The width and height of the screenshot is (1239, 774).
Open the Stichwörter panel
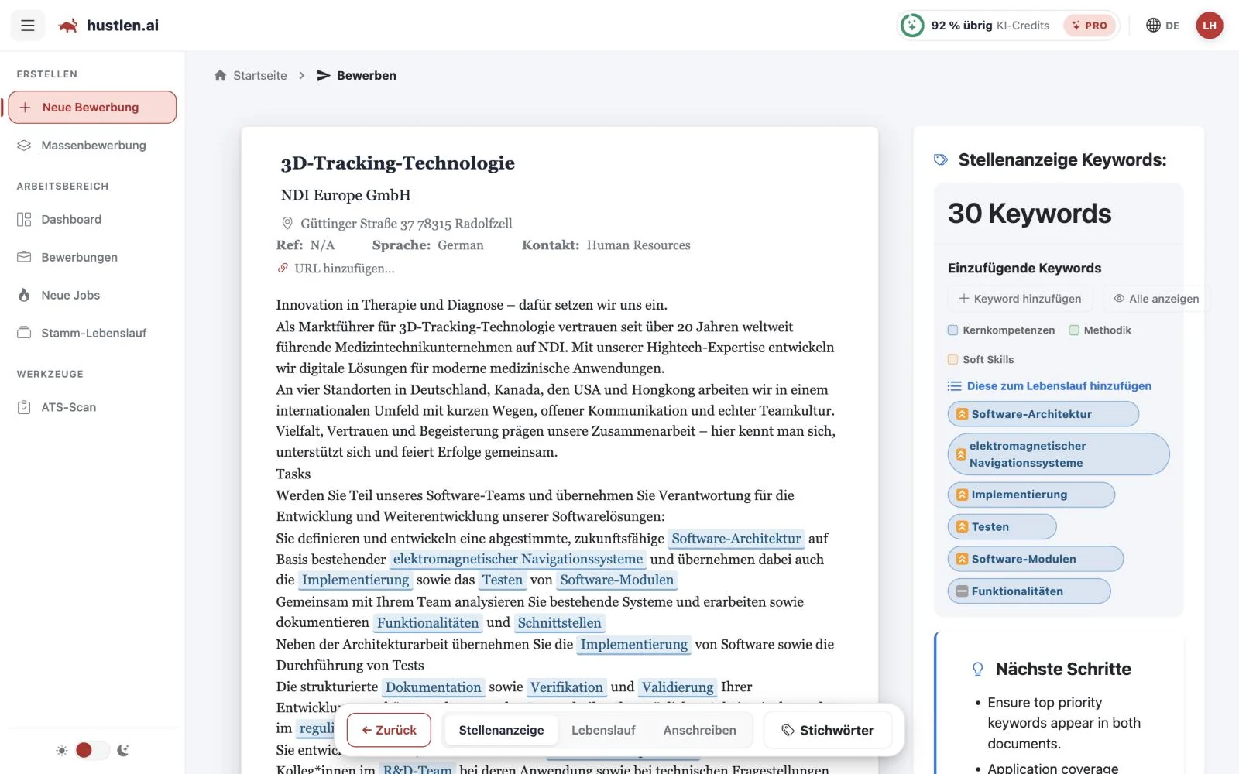pyautogui.click(x=828, y=731)
